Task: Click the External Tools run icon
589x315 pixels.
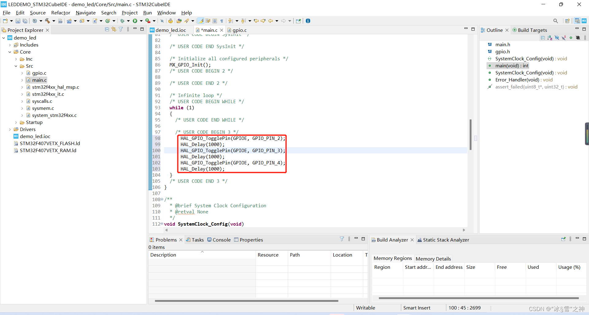Action: coord(148,21)
